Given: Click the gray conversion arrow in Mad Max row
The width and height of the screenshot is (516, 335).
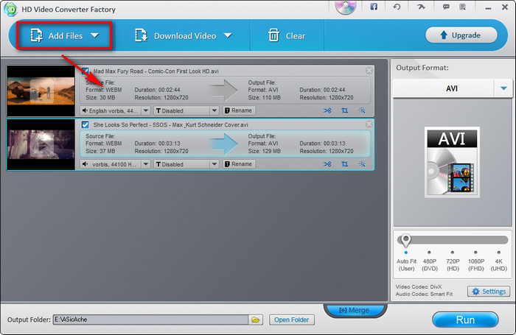Looking at the screenshot, I should click(x=224, y=90).
